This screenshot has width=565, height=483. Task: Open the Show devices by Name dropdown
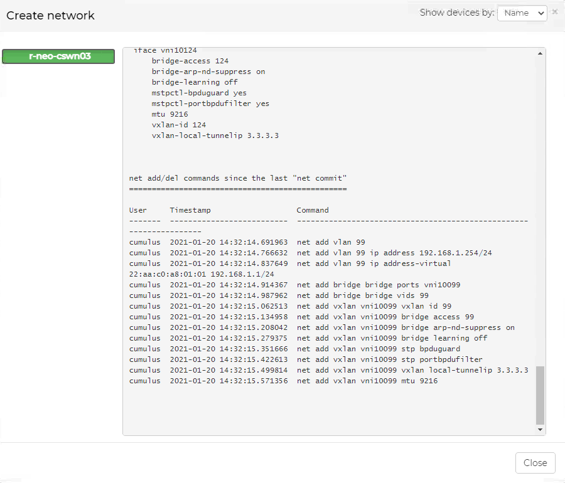click(x=522, y=13)
